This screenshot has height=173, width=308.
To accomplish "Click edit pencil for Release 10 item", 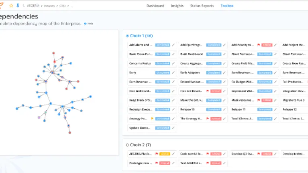I will pyautogui.click(x=224, y=109).
